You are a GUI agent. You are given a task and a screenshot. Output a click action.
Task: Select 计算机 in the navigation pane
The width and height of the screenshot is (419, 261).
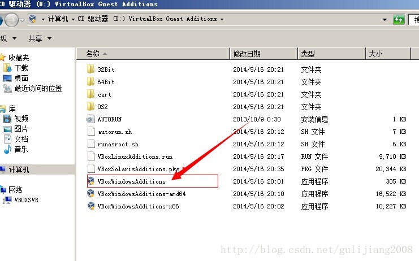[x=19, y=169]
